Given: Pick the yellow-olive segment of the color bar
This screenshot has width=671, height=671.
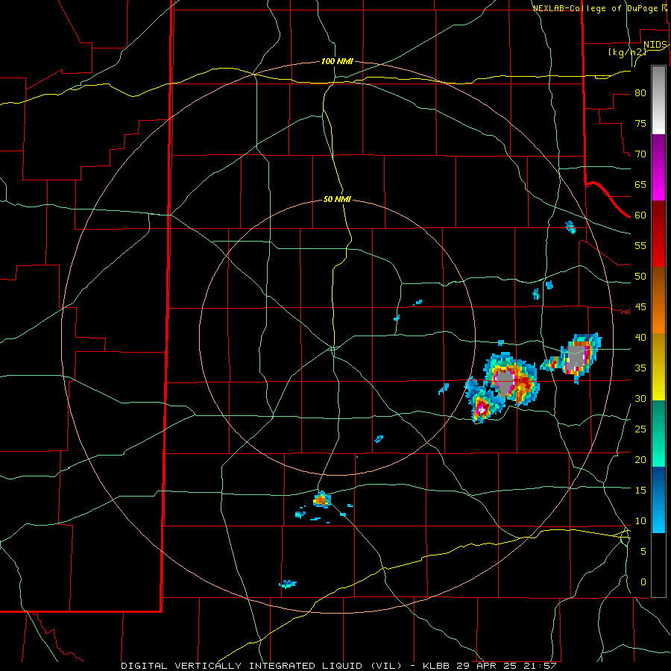Looking at the screenshot, I should click(x=658, y=367).
